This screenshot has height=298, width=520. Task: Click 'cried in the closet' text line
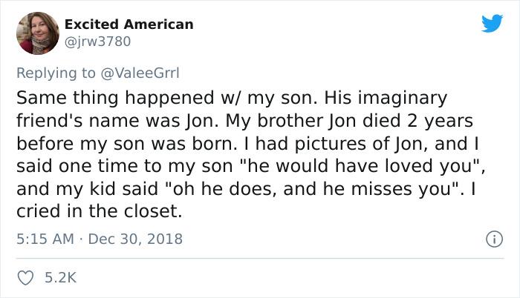pos(98,210)
